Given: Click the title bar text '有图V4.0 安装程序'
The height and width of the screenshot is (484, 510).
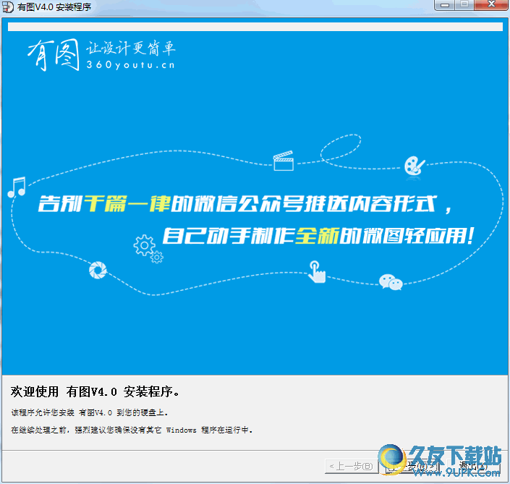Looking at the screenshot, I should click(54, 7).
